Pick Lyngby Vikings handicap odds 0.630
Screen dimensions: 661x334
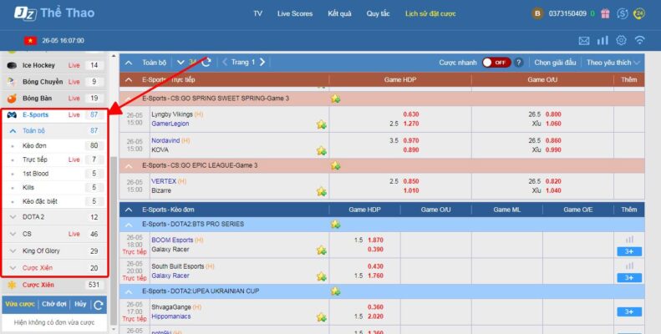[x=410, y=114]
